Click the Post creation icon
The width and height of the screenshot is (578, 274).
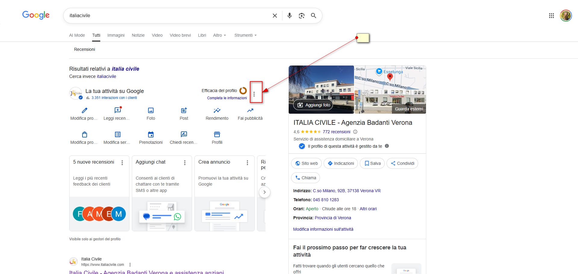(x=184, y=111)
